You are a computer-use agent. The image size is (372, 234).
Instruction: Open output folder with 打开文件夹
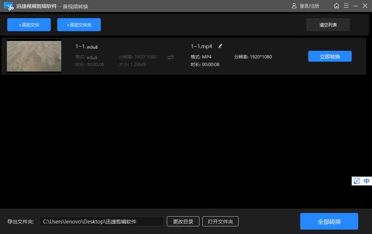click(x=220, y=221)
